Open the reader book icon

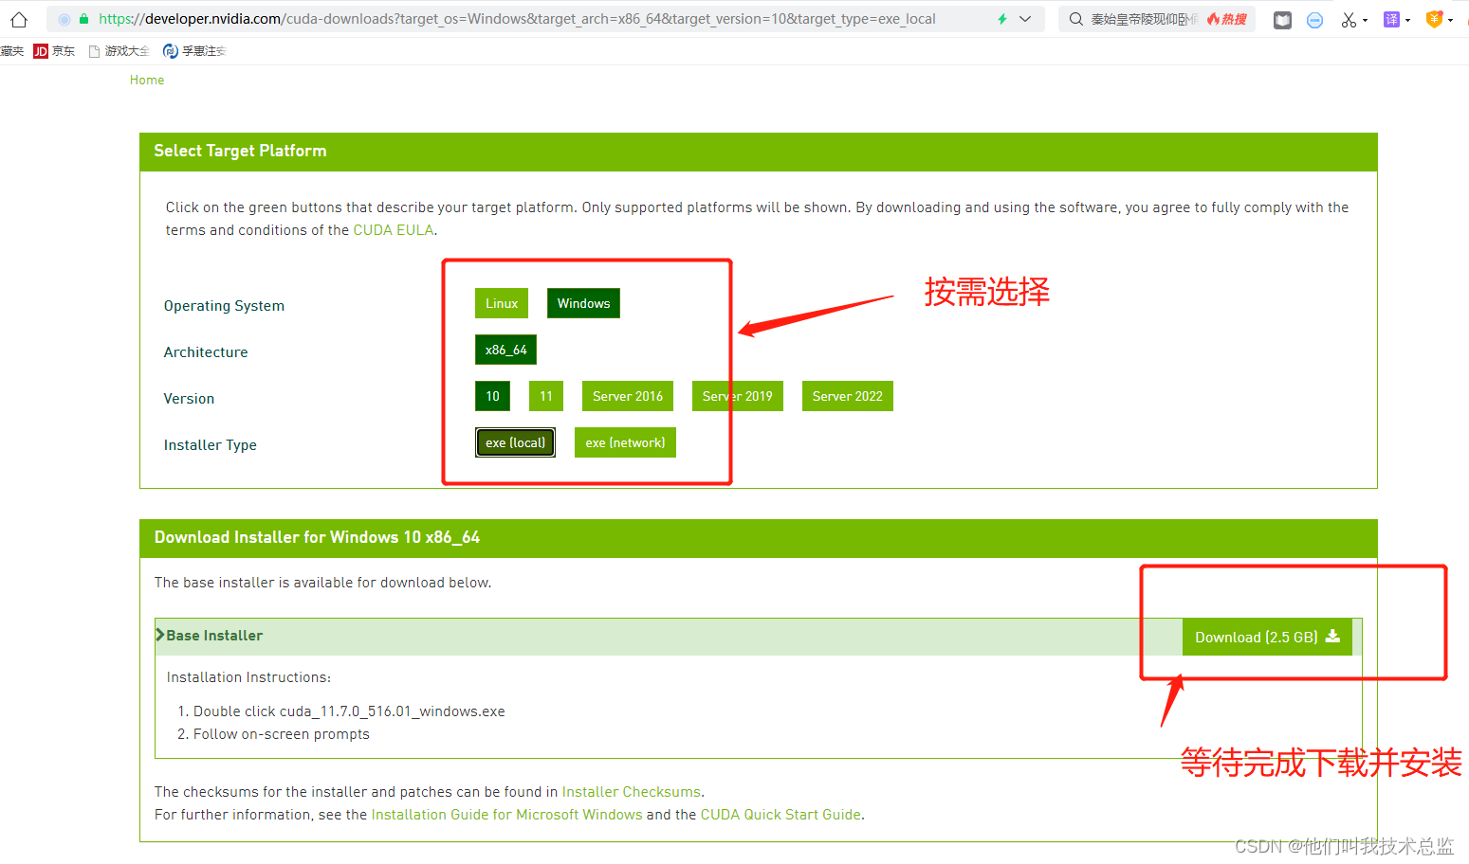pyautogui.click(x=1282, y=20)
